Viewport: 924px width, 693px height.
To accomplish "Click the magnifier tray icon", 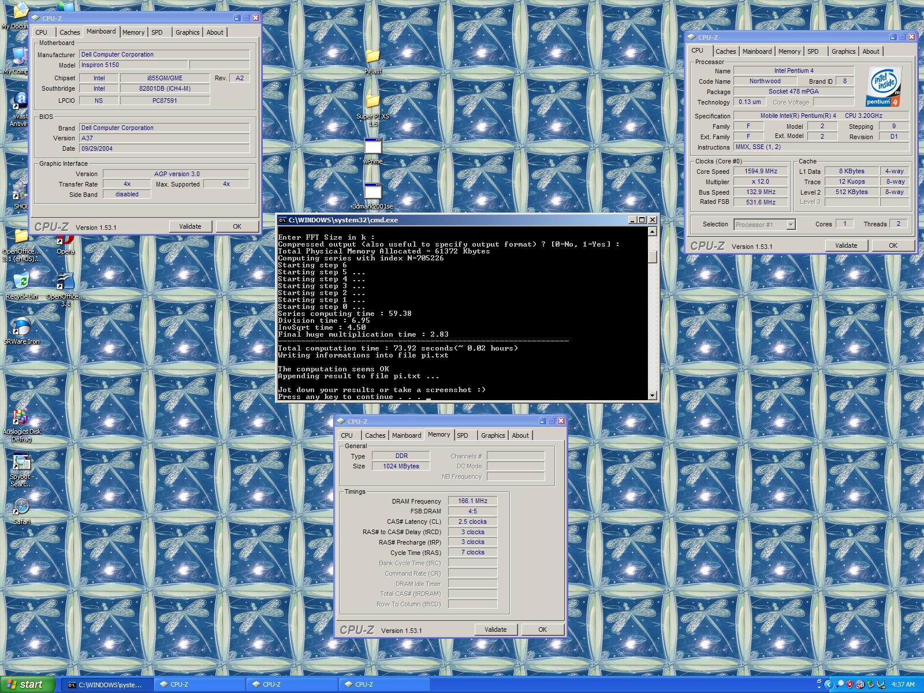I will click(x=840, y=684).
